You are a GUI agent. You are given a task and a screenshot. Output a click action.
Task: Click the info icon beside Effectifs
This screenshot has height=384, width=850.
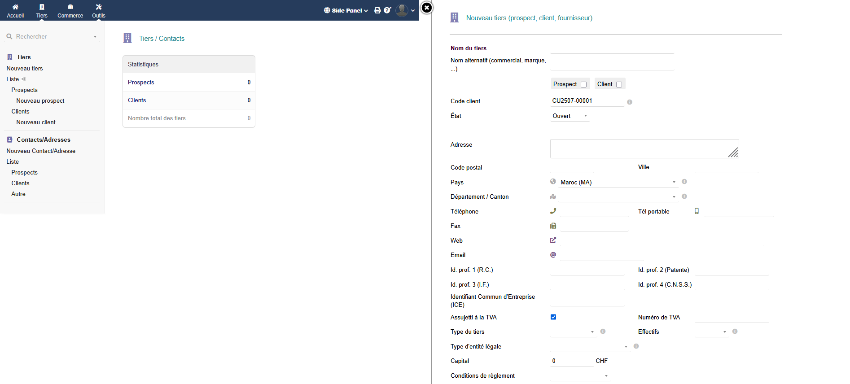[x=735, y=332]
